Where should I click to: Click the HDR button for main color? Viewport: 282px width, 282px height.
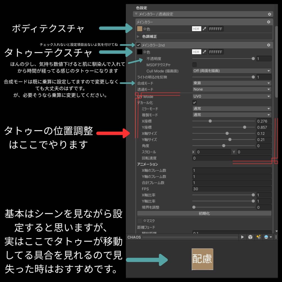pos(196,29)
